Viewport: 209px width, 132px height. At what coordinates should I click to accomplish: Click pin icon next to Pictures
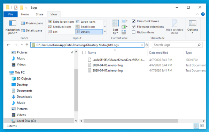[x=72, y=52]
